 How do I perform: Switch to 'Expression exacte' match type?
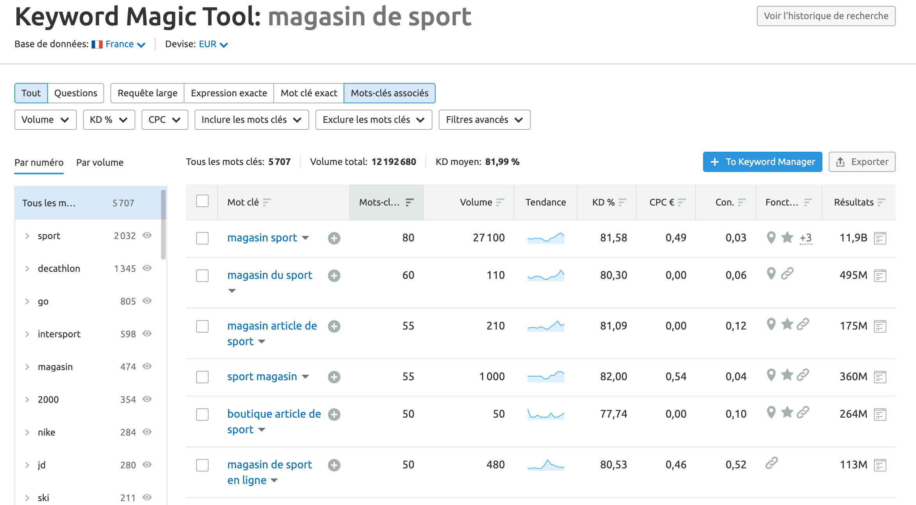pos(229,93)
